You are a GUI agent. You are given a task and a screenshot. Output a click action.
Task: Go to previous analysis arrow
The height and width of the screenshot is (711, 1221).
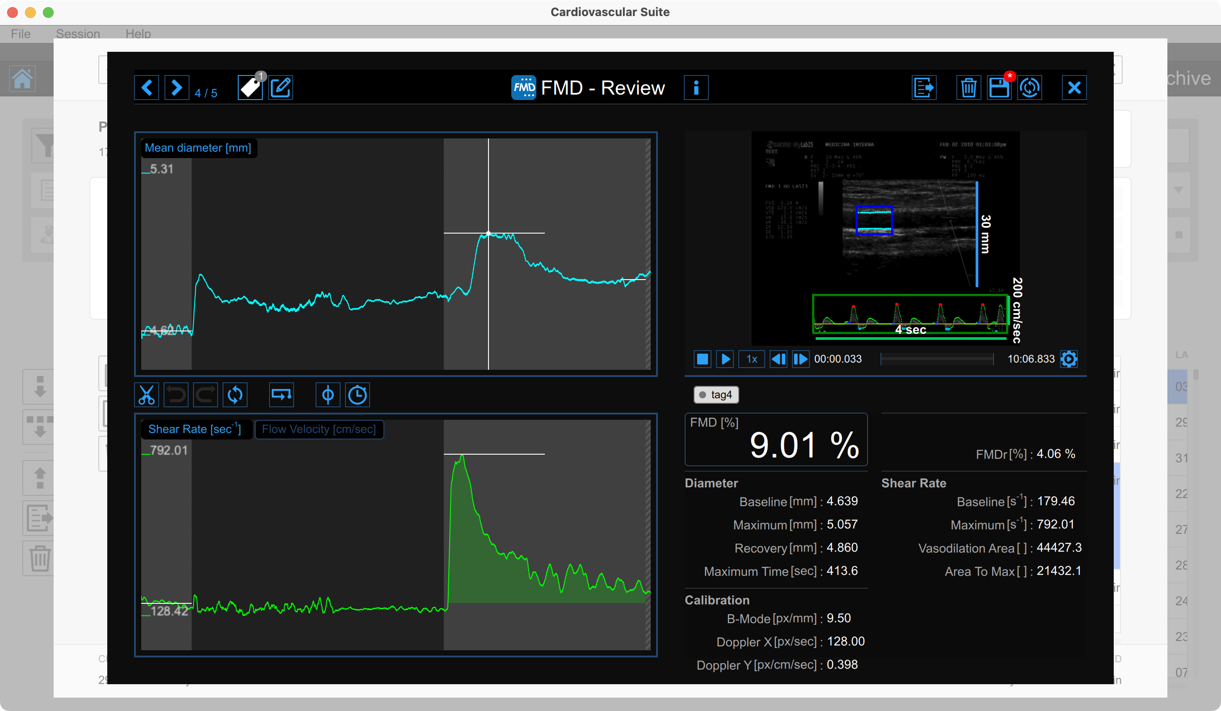146,88
